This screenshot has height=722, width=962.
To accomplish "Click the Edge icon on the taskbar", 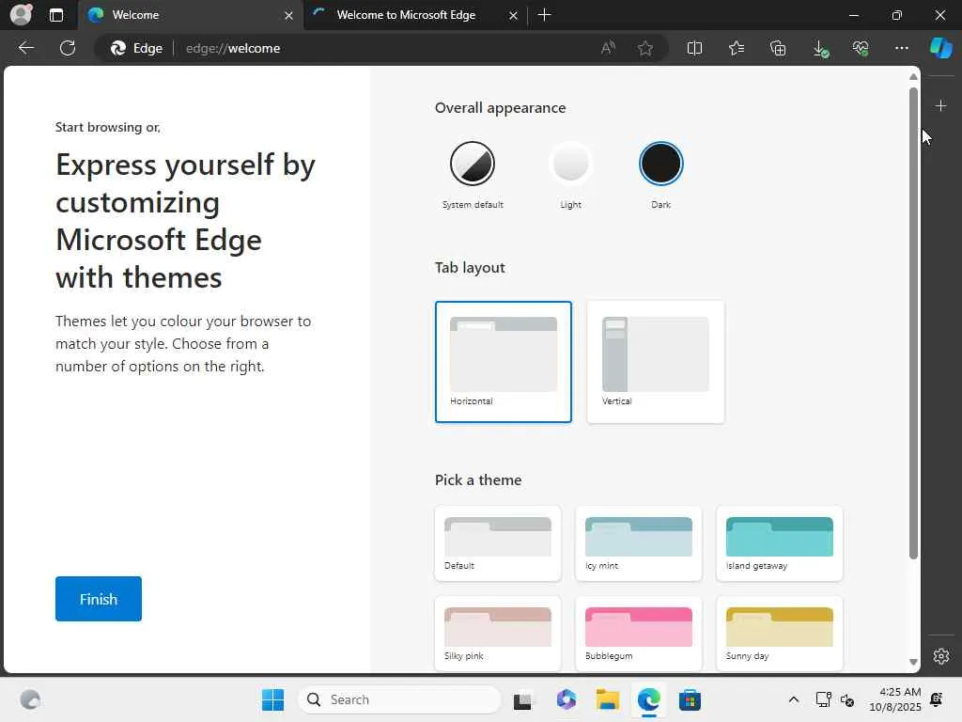I will coord(648,699).
